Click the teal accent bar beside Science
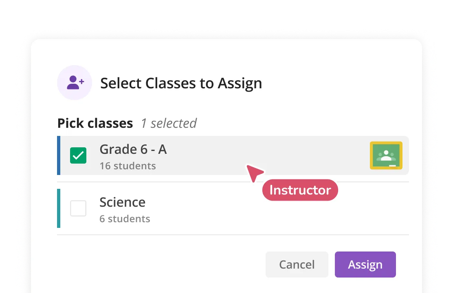Viewport: 453px width, 293px height. pyautogui.click(x=58, y=208)
